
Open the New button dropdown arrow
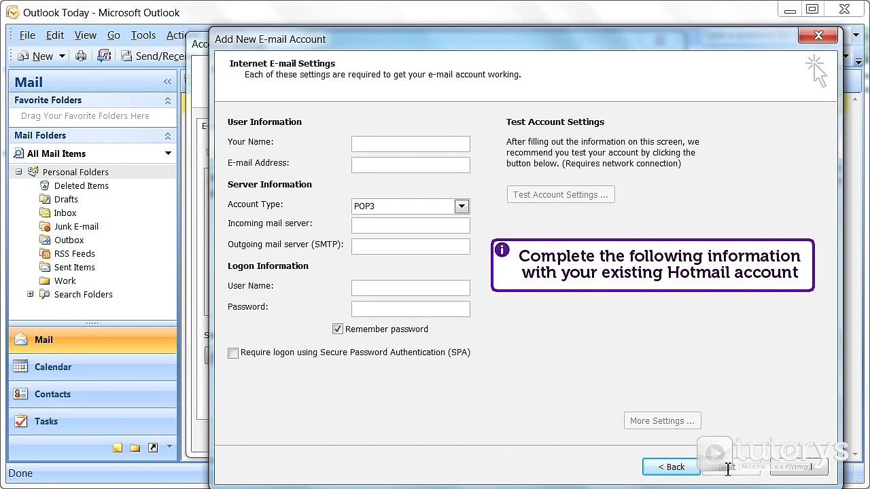point(62,56)
